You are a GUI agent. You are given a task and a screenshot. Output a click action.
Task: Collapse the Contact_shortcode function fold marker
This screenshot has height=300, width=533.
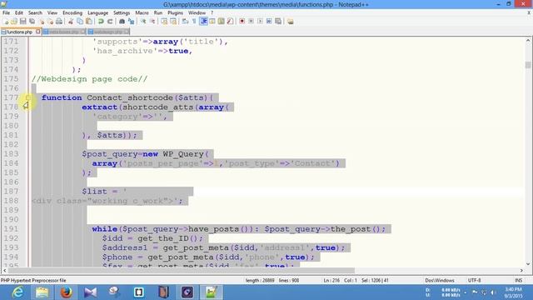coord(27,97)
